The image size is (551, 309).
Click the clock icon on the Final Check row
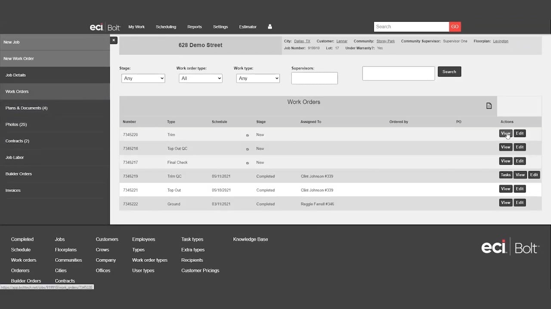(x=247, y=163)
